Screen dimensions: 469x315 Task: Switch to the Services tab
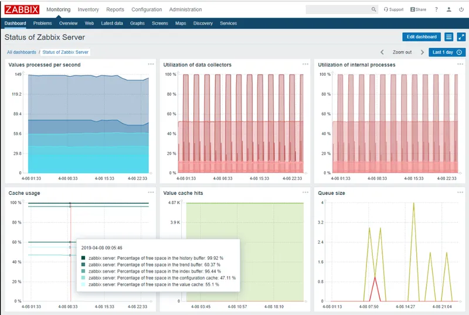click(x=228, y=23)
